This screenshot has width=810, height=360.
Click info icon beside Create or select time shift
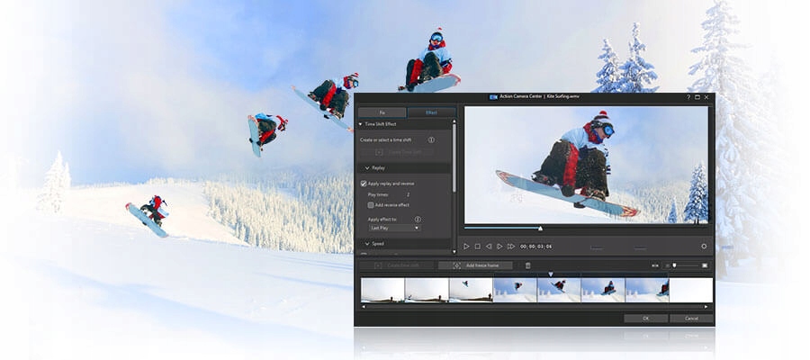click(431, 140)
